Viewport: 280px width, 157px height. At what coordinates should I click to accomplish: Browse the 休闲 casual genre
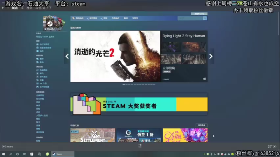coord(38,102)
